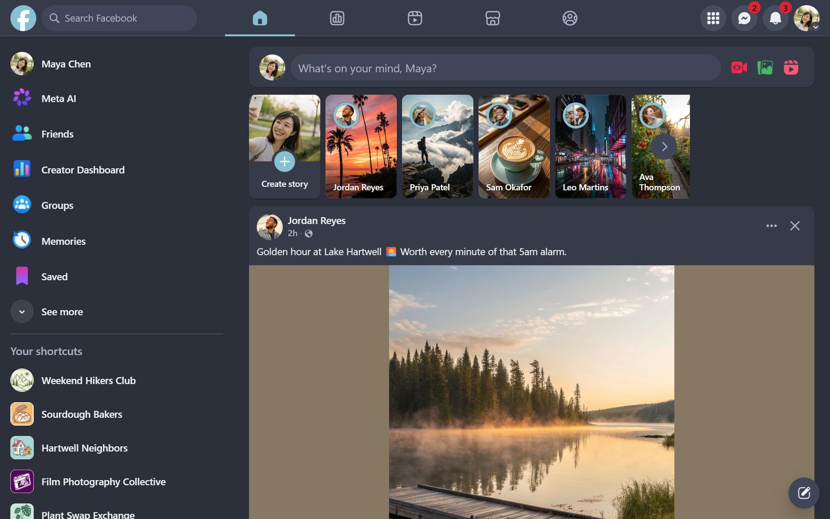Open the apps grid menu
This screenshot has height=519, width=830.
713,18
